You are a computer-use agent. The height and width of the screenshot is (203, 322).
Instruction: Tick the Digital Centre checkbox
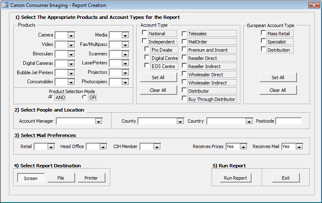pos(147,57)
